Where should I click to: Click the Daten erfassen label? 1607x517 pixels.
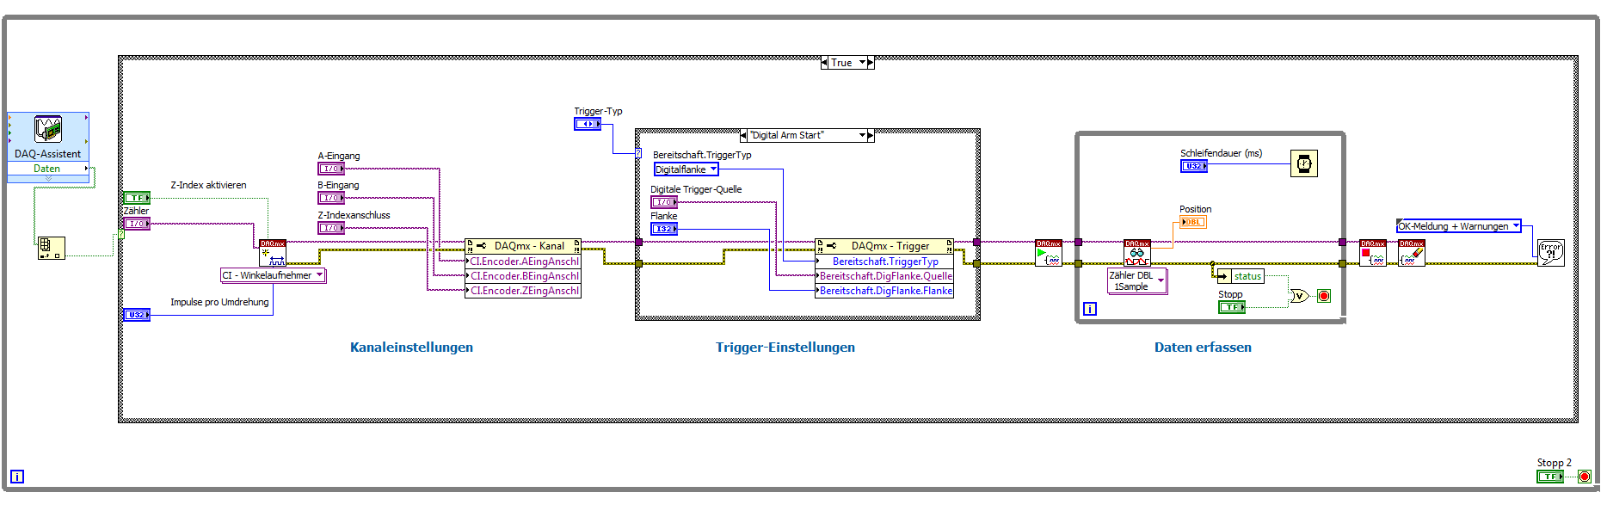coord(1203,348)
